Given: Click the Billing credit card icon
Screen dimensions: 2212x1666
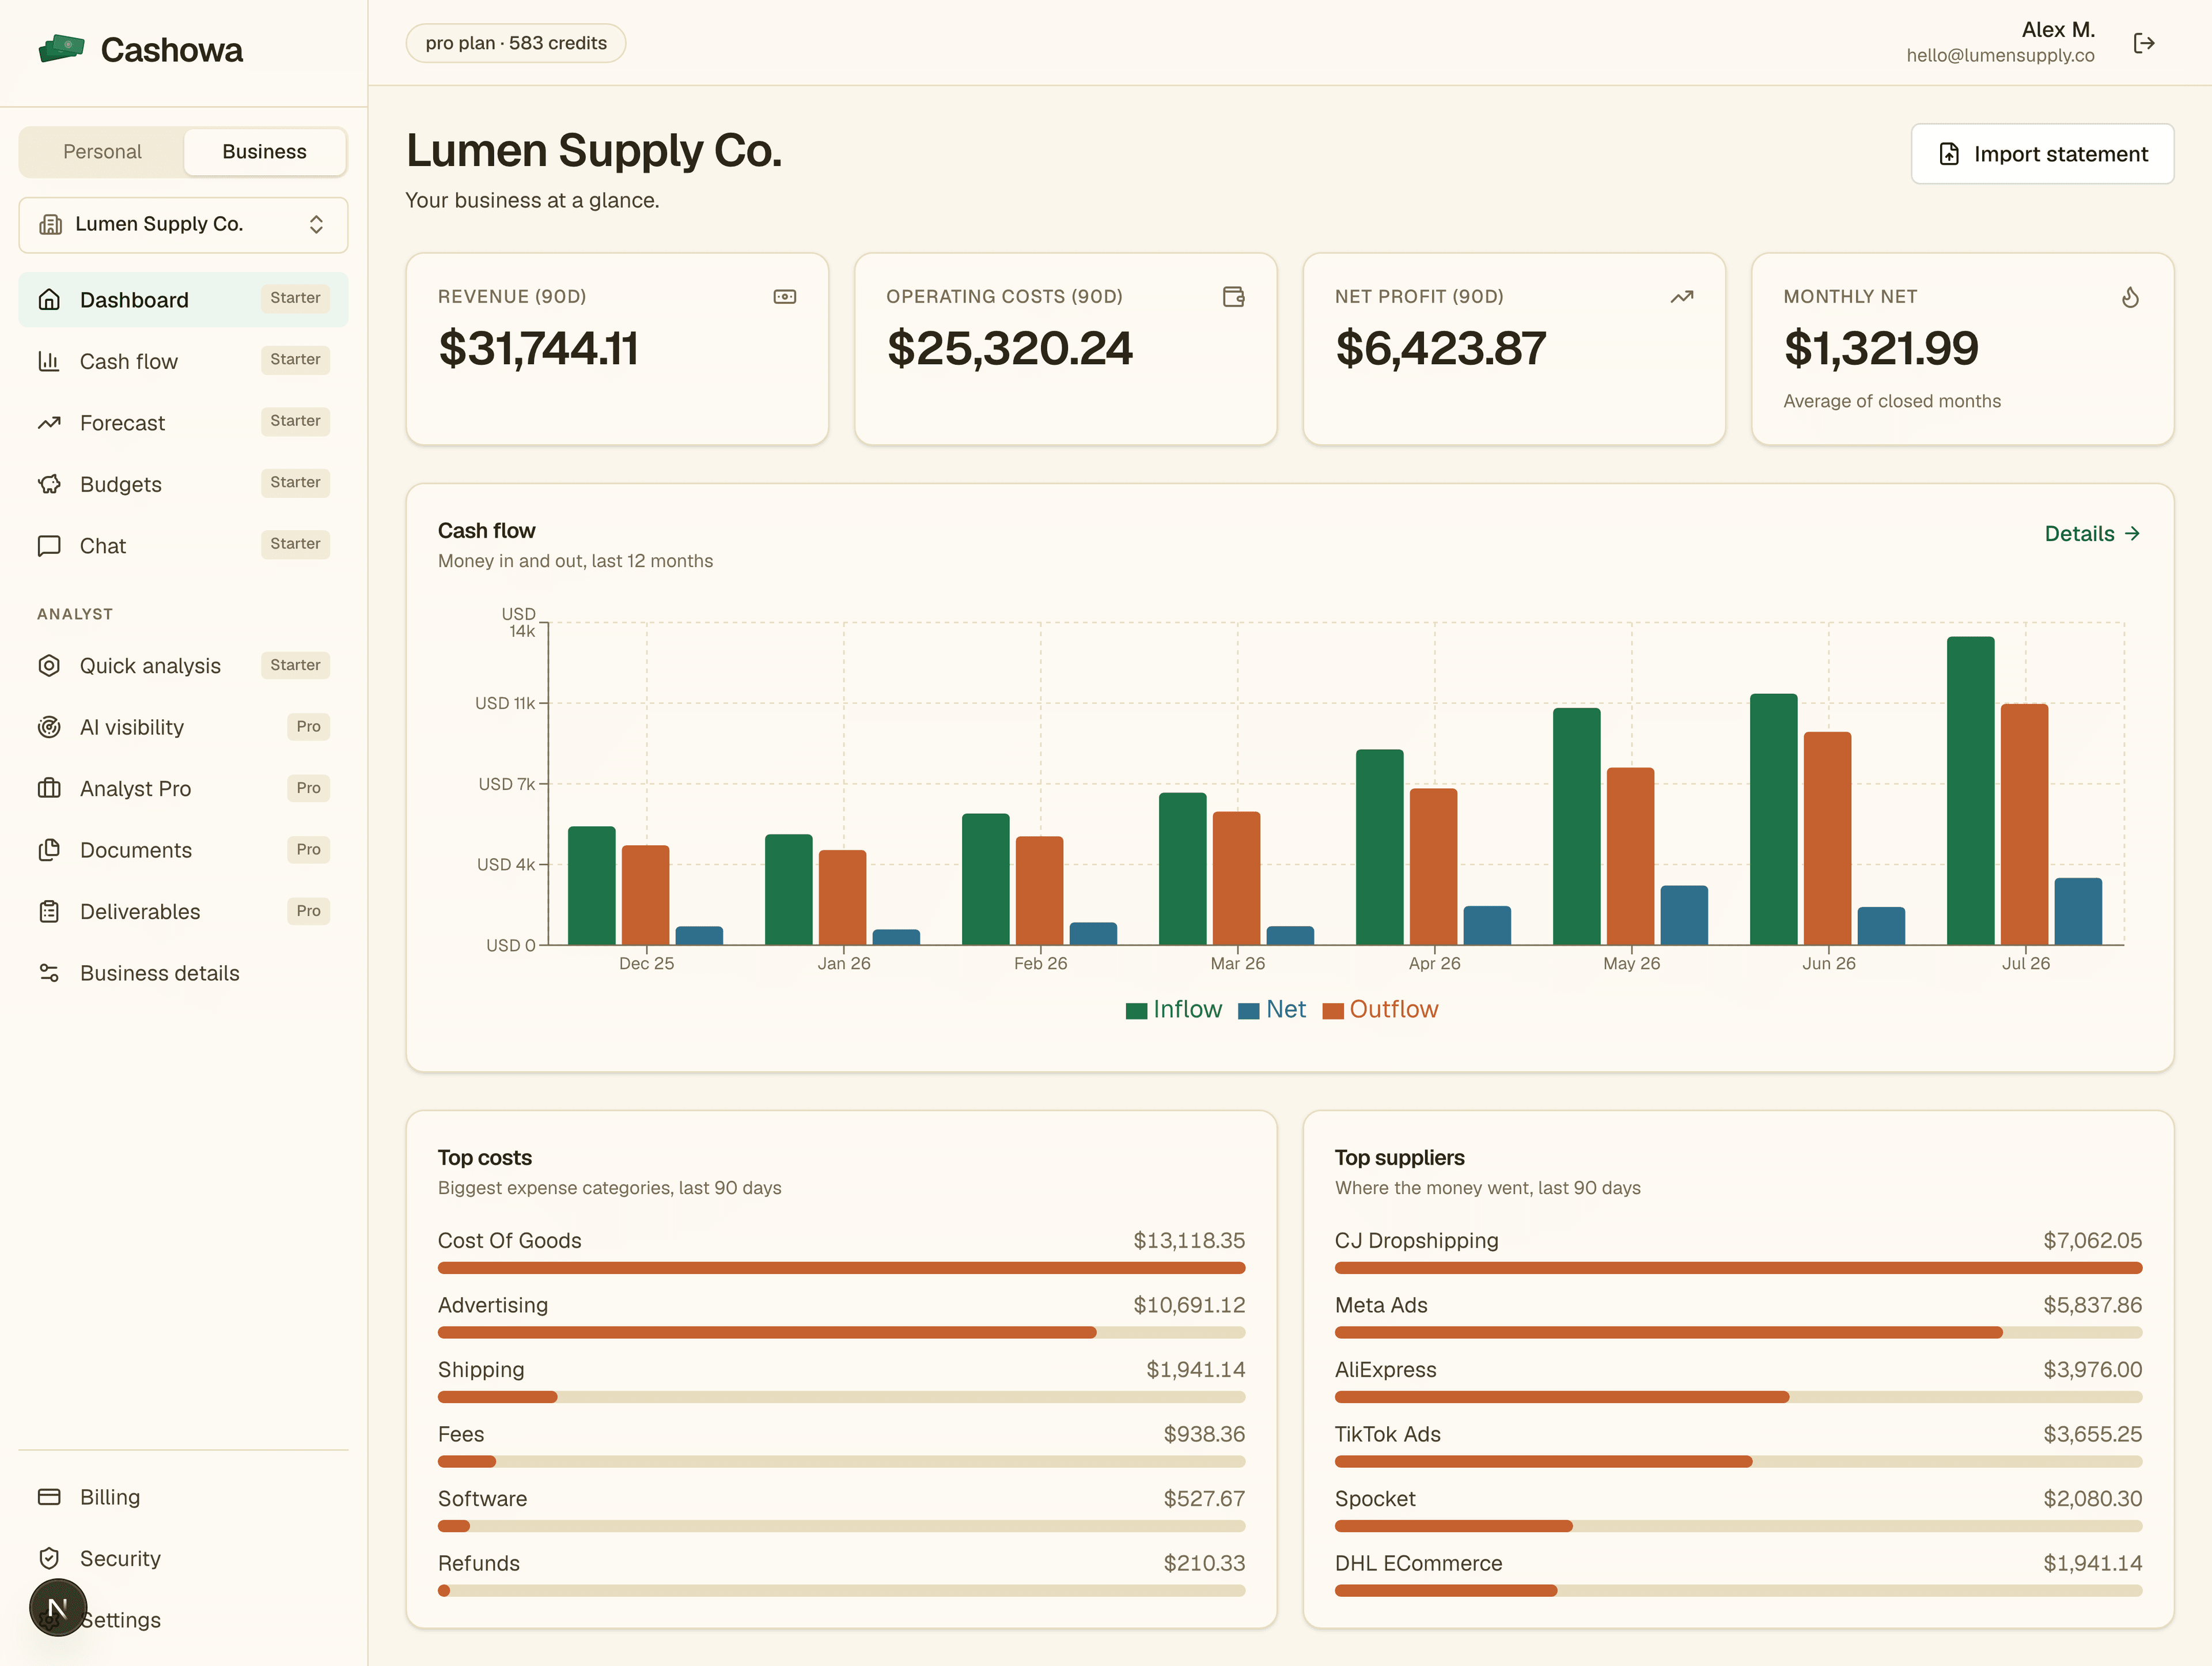Looking at the screenshot, I should tap(49, 1497).
